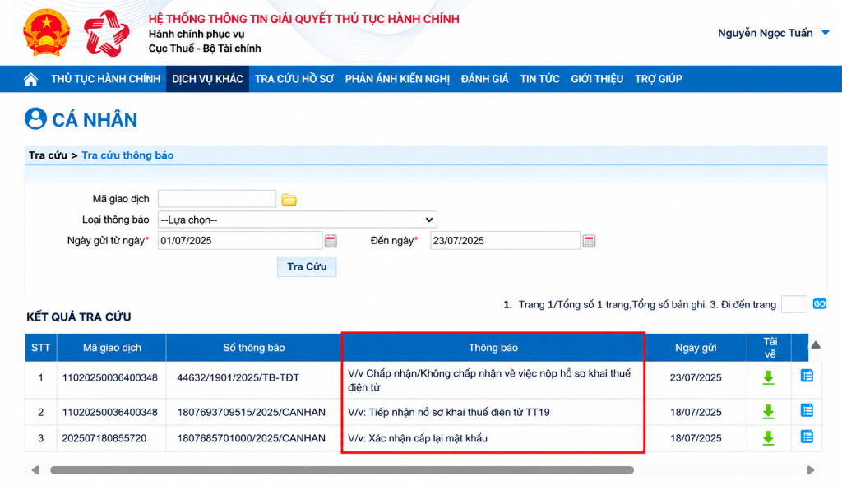Click the GO page button
This screenshot has width=842, height=490.
820,303
